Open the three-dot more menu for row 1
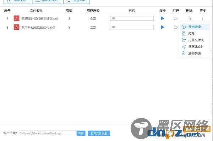213x141 pixels. coord(203,18)
